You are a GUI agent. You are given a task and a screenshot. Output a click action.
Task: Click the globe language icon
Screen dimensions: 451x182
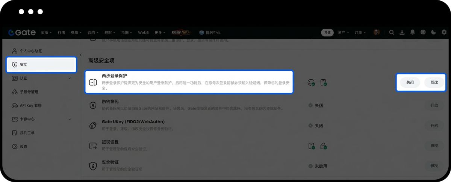pos(423,32)
